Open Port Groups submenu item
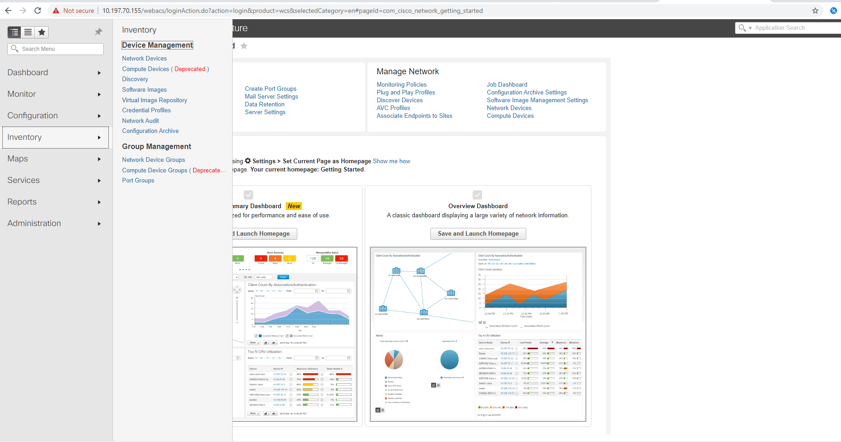Viewport: 841px width, 442px height. tap(138, 180)
